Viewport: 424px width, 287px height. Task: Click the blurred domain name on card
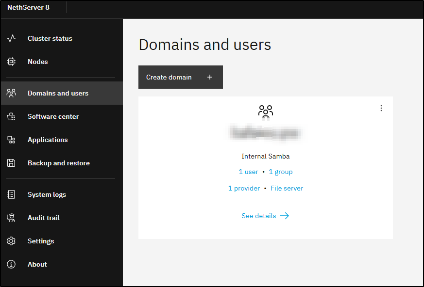[x=265, y=133]
